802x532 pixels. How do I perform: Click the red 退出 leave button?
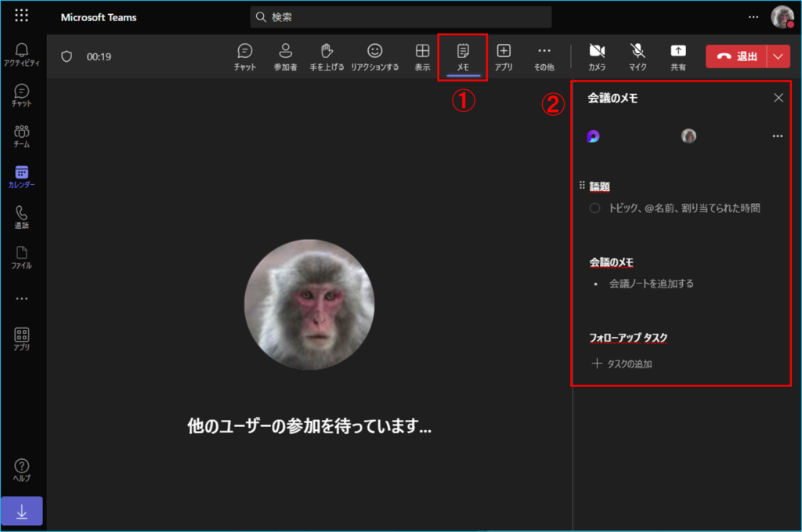[736, 56]
